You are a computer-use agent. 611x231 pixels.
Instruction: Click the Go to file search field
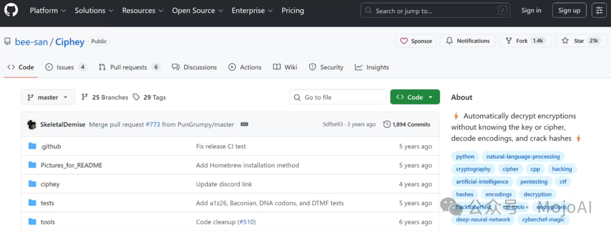coord(338,97)
